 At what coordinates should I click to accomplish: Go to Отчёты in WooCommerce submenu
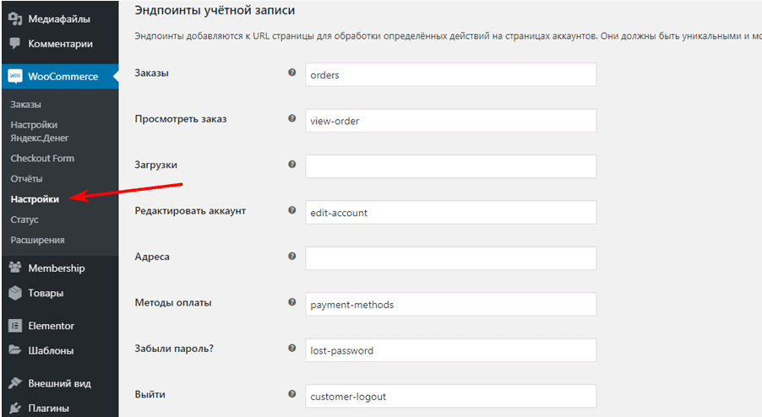pos(26,179)
